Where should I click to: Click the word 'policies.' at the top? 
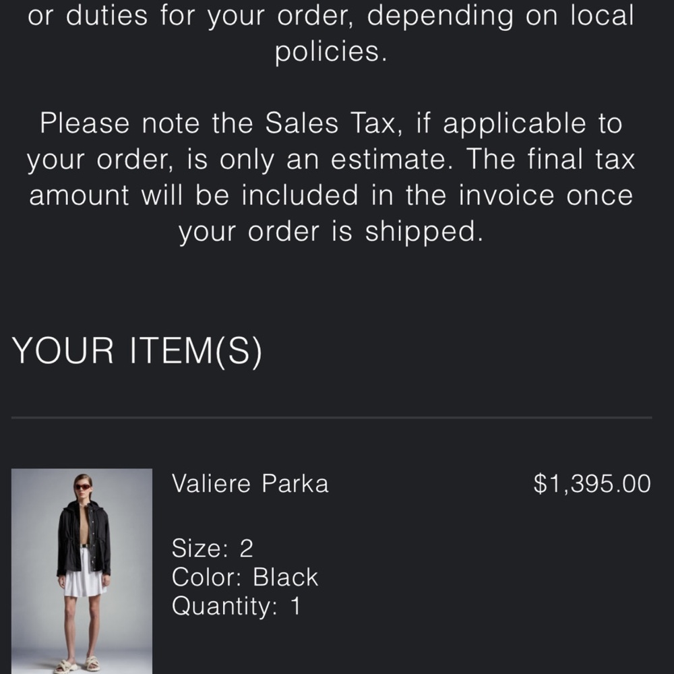(331, 52)
